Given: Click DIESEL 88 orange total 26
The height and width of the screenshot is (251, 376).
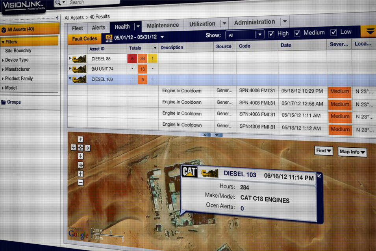Looking at the screenshot, I should point(143,59).
